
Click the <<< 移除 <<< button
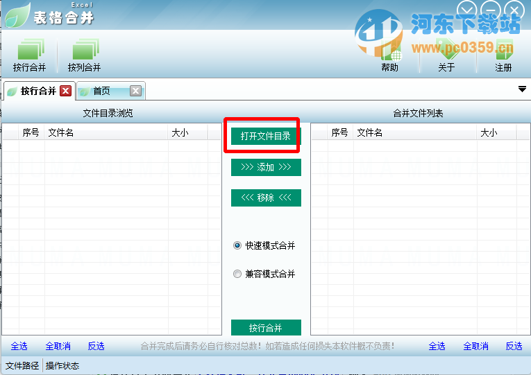266,198
